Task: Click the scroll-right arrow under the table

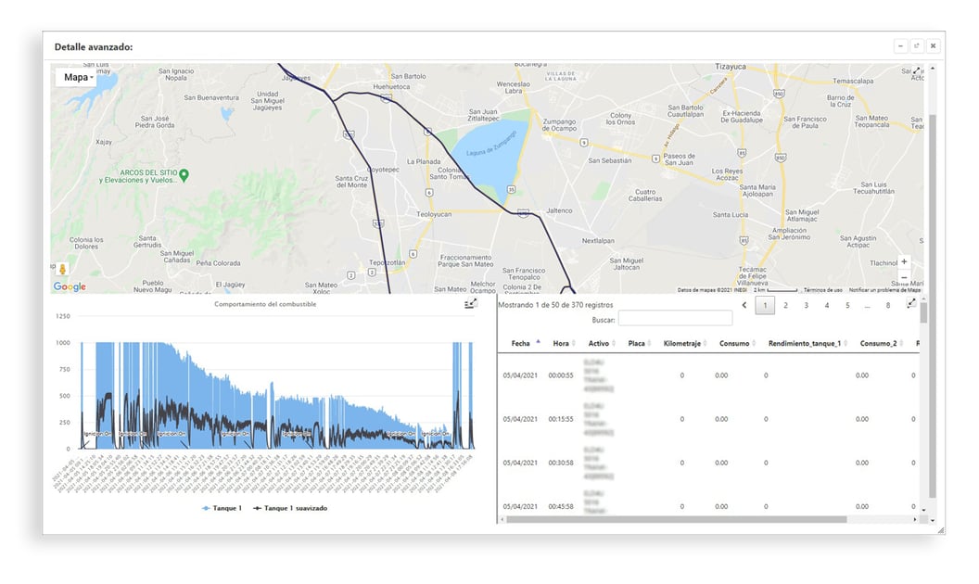Action: tap(915, 520)
